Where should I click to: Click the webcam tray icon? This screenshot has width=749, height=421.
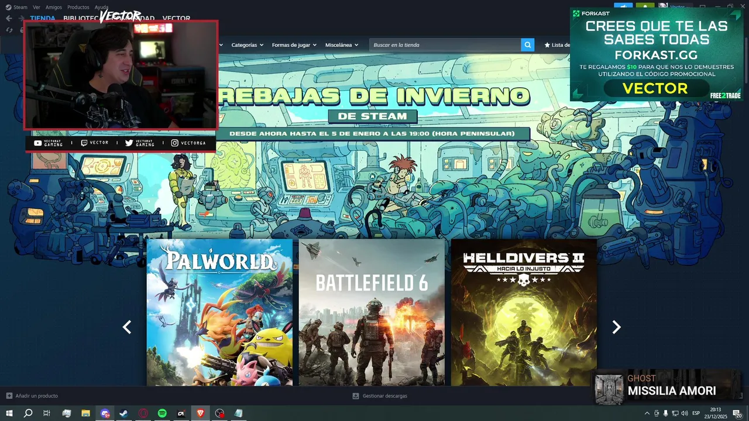[x=656, y=413]
